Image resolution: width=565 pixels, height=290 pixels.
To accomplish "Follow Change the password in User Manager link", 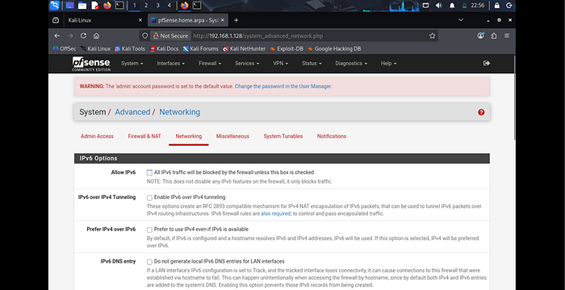I will coord(282,86).
